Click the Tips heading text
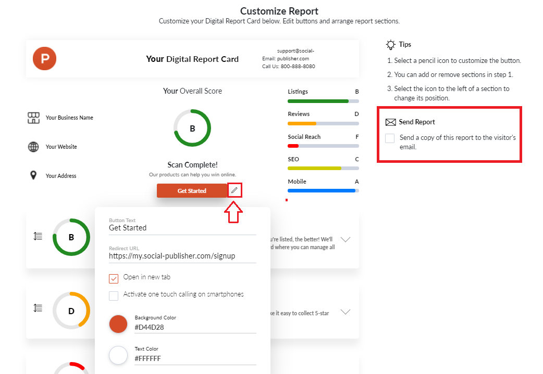Screen dimensions: 543x374 (x=405, y=45)
